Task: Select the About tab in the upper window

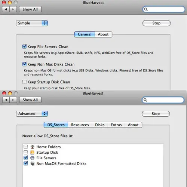Action: pyautogui.click(x=103, y=34)
